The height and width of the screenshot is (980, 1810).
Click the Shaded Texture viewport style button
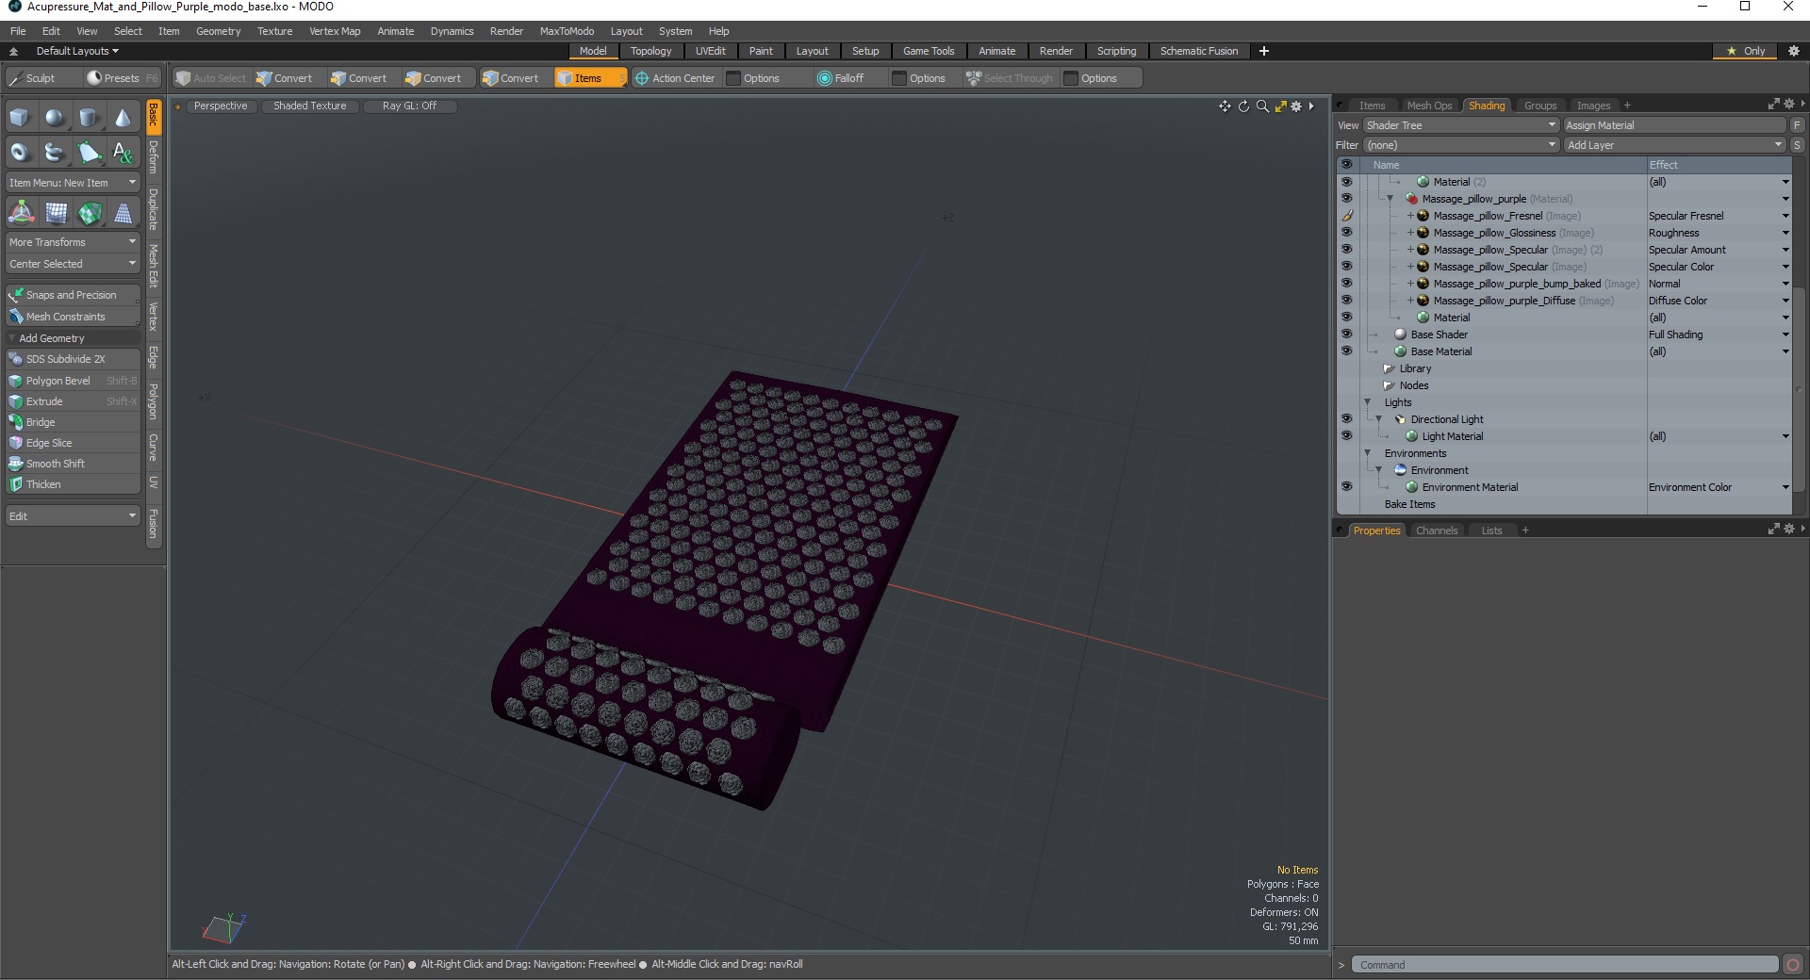pos(309,106)
